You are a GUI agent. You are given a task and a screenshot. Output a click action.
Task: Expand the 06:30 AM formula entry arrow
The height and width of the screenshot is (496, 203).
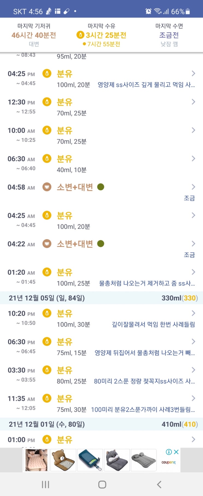pos(193,159)
